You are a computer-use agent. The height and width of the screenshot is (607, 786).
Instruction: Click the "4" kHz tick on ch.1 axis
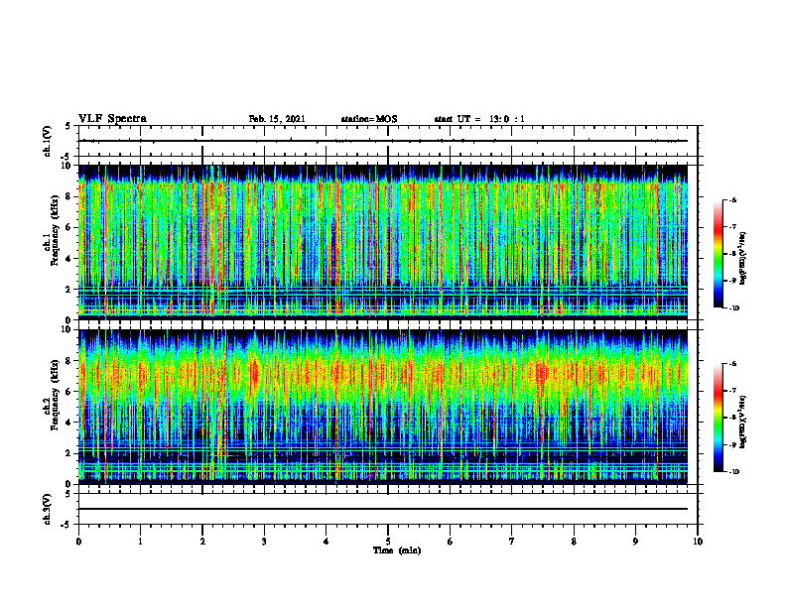coord(68,259)
